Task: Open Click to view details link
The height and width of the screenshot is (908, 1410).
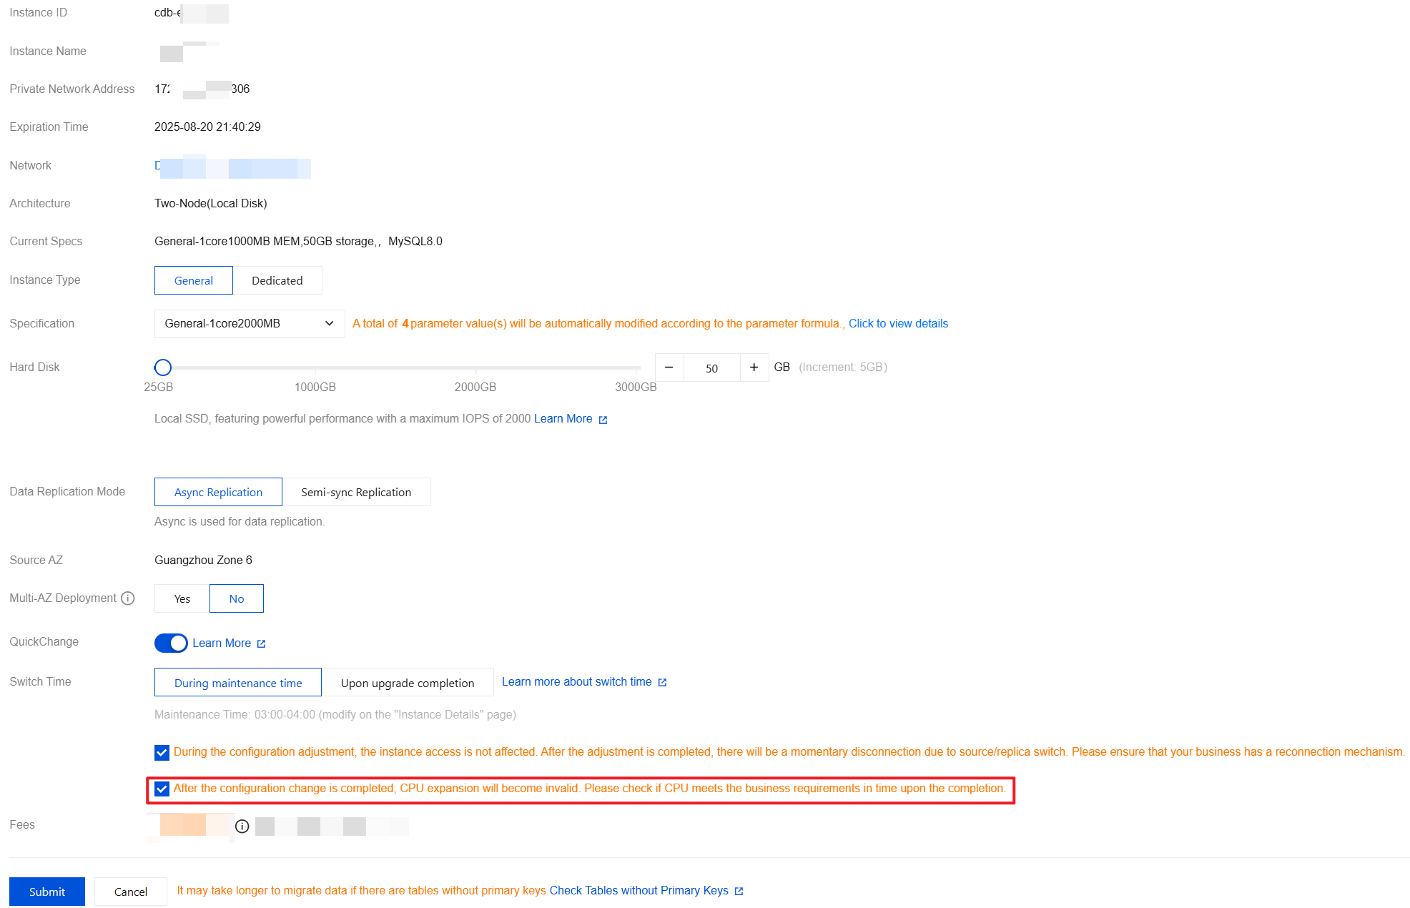Action: 898,324
